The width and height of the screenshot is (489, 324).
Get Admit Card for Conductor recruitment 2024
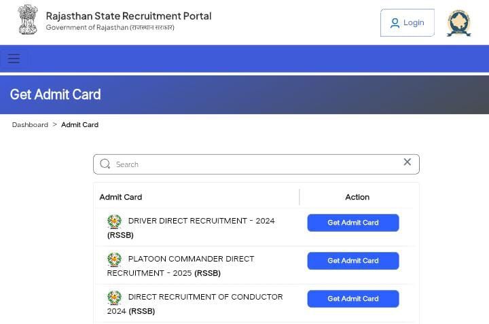pyautogui.click(x=352, y=299)
